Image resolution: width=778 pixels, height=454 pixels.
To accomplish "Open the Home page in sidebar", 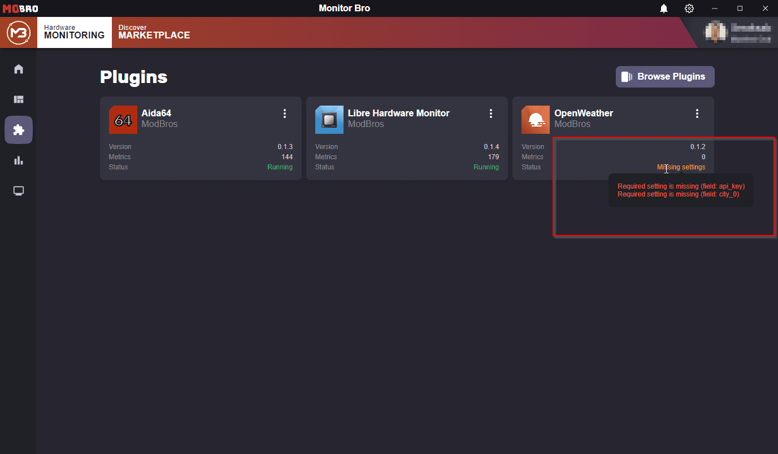I will pyautogui.click(x=19, y=69).
